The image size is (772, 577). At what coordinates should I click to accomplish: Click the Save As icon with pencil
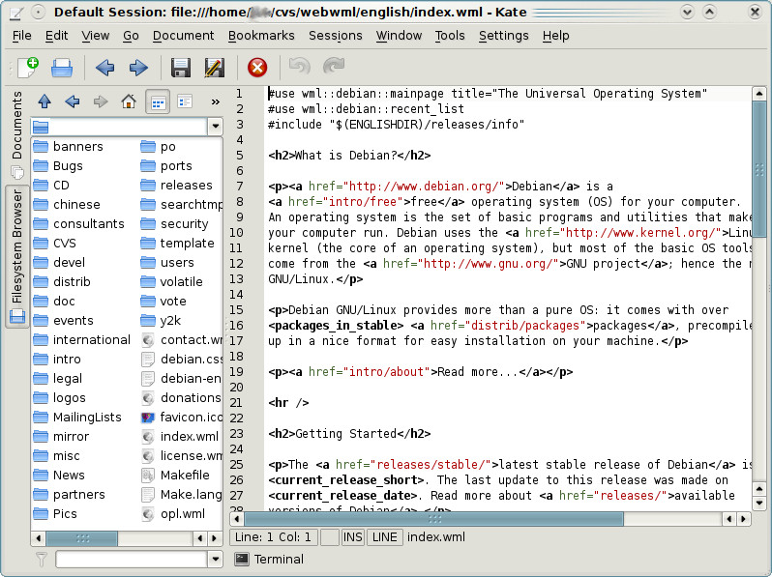click(214, 67)
